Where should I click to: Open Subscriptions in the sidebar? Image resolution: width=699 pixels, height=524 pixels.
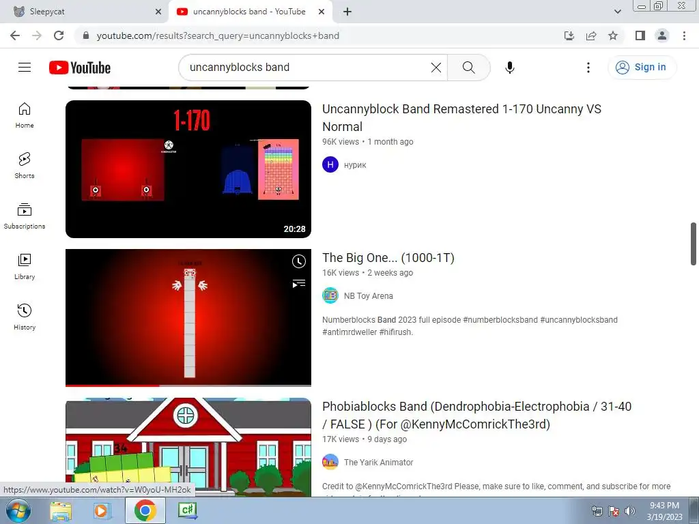[25, 216]
